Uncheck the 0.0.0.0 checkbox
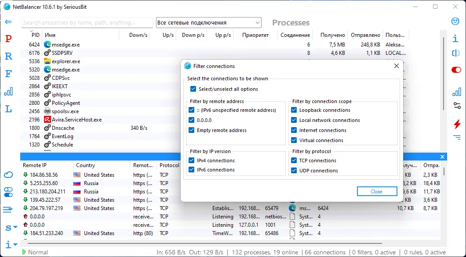466x257 pixels. click(191, 120)
